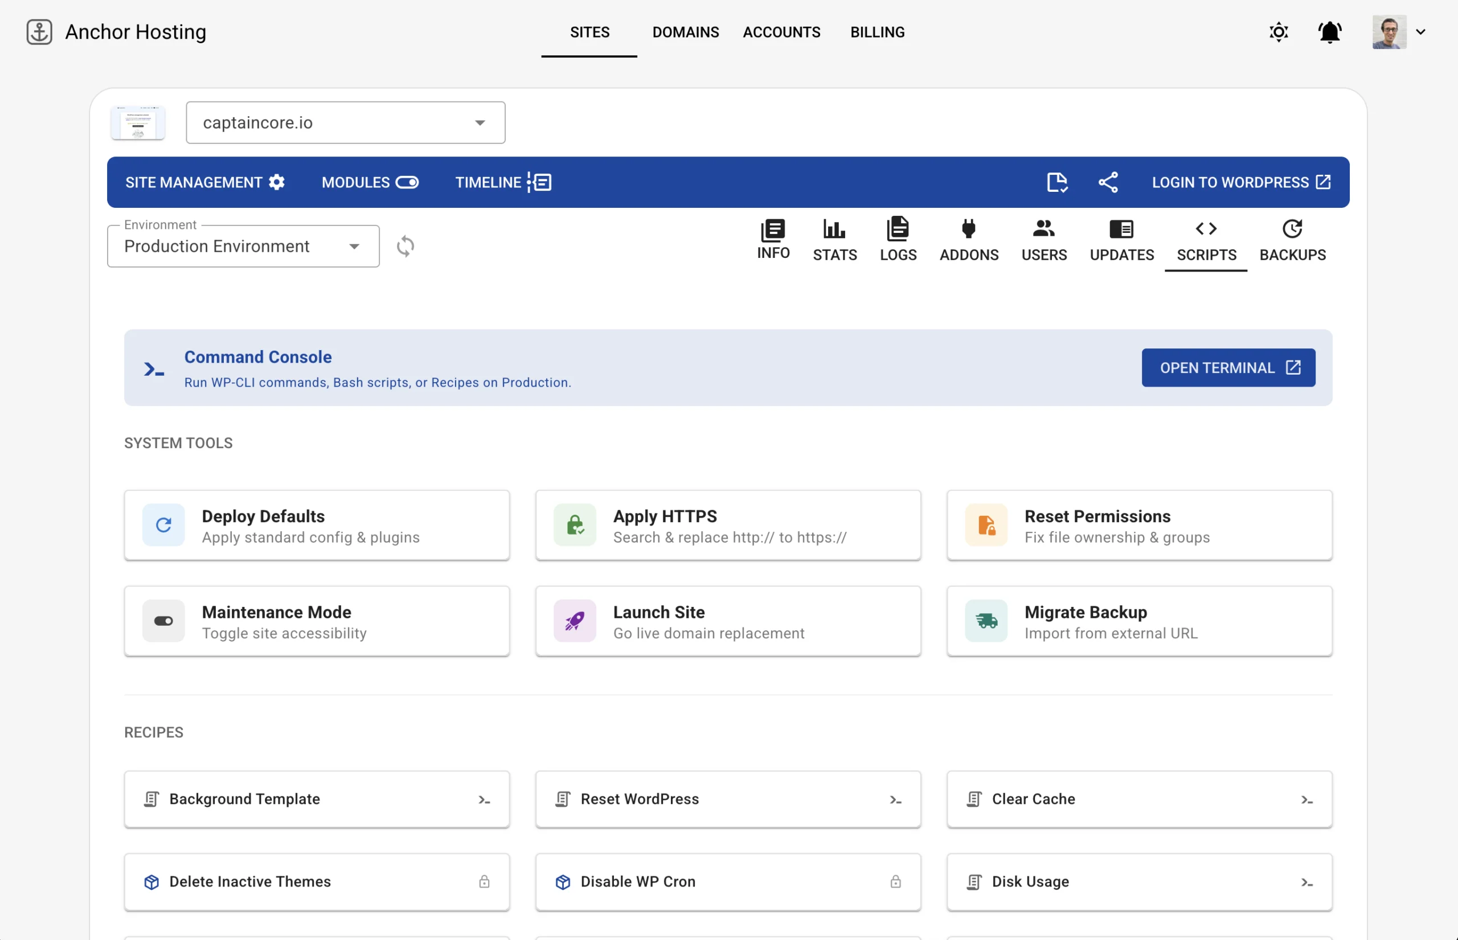This screenshot has height=940, width=1458.
Task: Toggle the light/dark theme icon
Action: tap(1279, 32)
